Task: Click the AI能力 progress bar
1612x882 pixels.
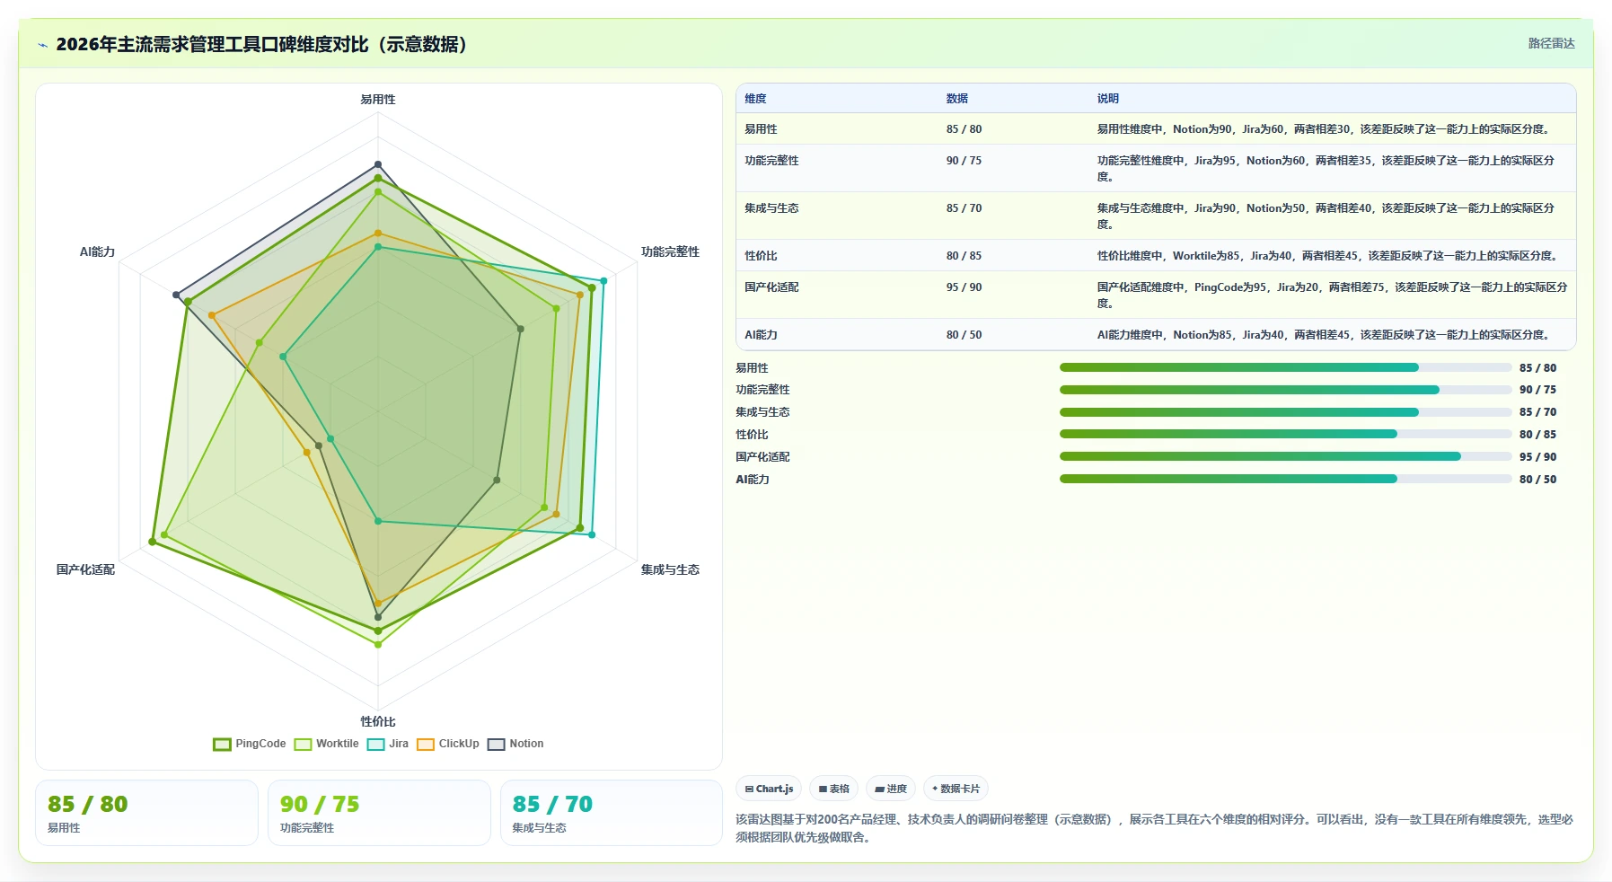Action: point(1285,479)
